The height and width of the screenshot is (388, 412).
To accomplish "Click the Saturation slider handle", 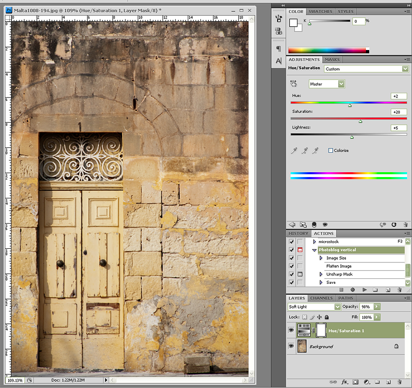I will coord(360,121).
